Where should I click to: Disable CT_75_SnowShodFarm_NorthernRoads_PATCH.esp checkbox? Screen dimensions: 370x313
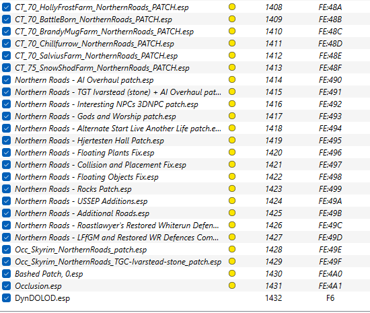tap(6, 68)
